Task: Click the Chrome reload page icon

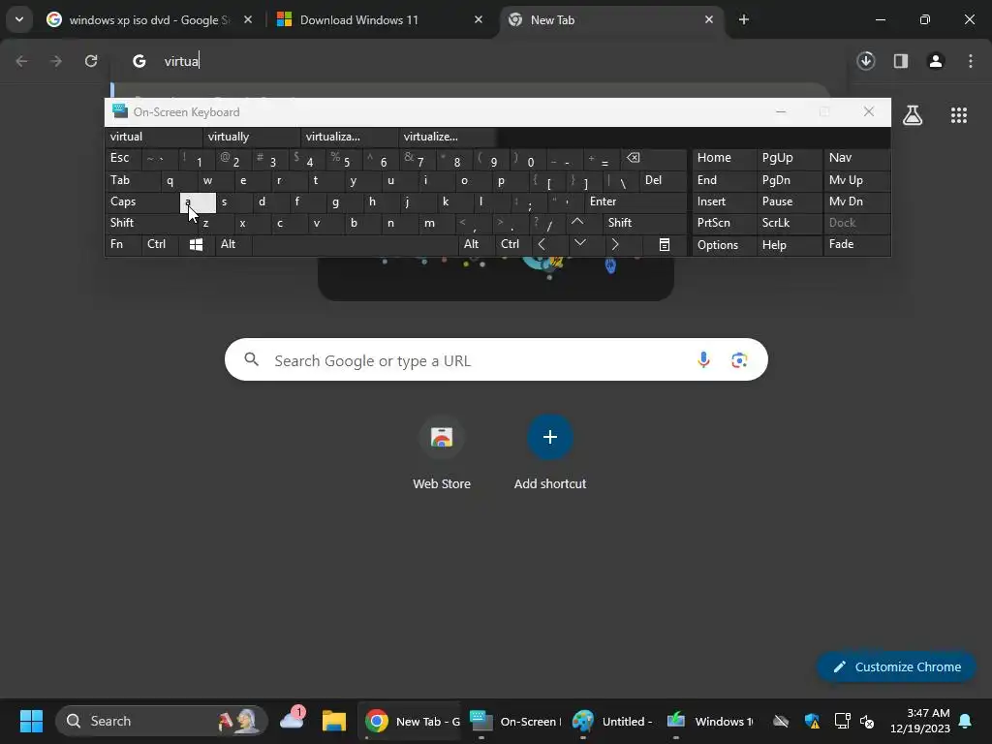Action: click(x=91, y=61)
